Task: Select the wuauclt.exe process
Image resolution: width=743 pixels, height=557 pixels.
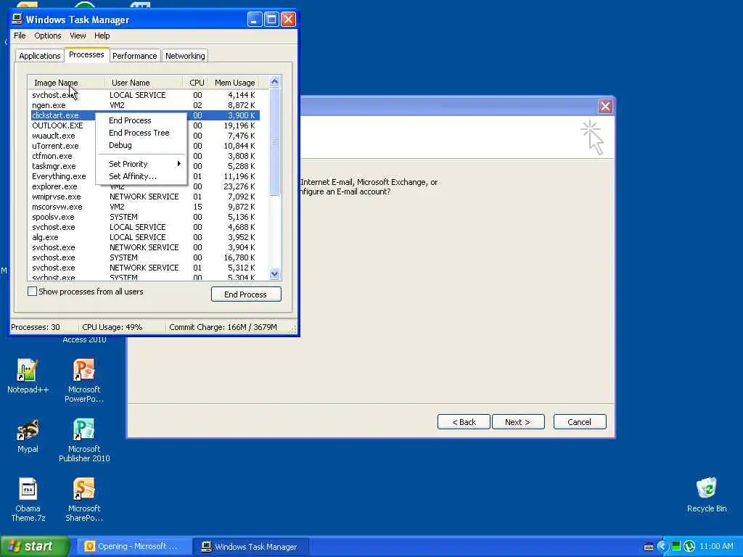Action: point(144,136)
